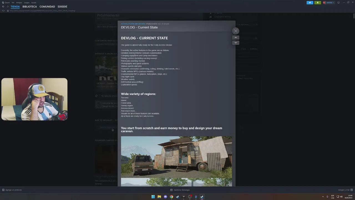Screen dimensions: 355x200
Task: Open the Windows Start menu
Action: tap(153, 197)
